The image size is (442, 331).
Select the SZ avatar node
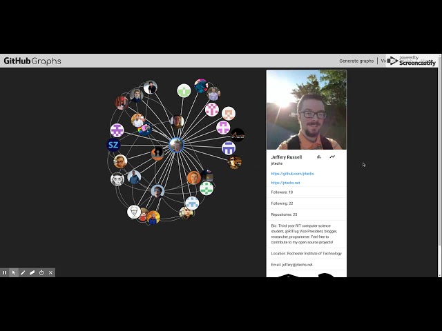click(x=113, y=145)
